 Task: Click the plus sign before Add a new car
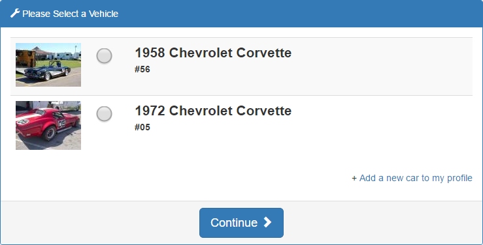click(x=354, y=178)
